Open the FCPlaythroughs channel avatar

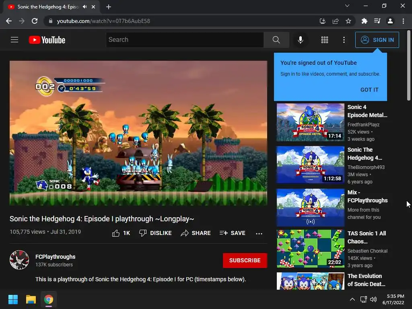[19, 260]
